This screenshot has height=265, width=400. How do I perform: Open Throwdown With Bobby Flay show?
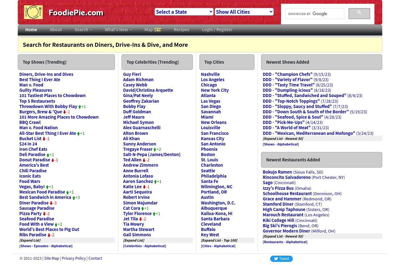pos(48,106)
